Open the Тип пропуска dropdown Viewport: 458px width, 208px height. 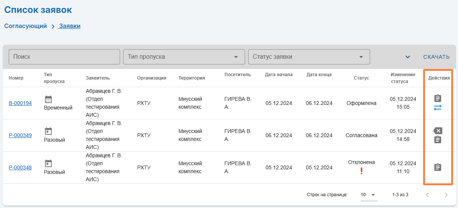tap(184, 57)
